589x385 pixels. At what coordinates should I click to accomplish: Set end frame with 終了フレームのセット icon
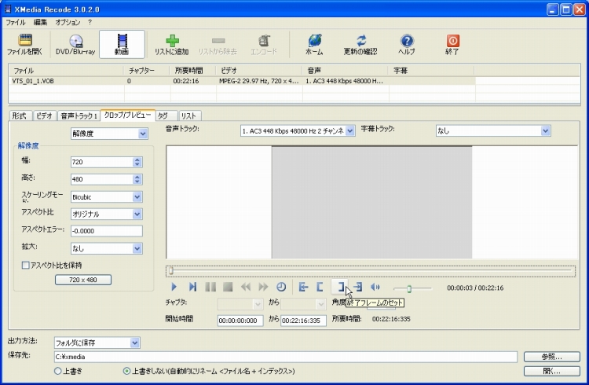click(x=339, y=288)
